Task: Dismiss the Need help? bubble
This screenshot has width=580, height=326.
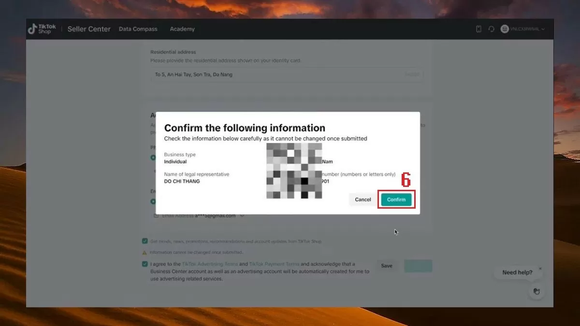Action: (540, 269)
